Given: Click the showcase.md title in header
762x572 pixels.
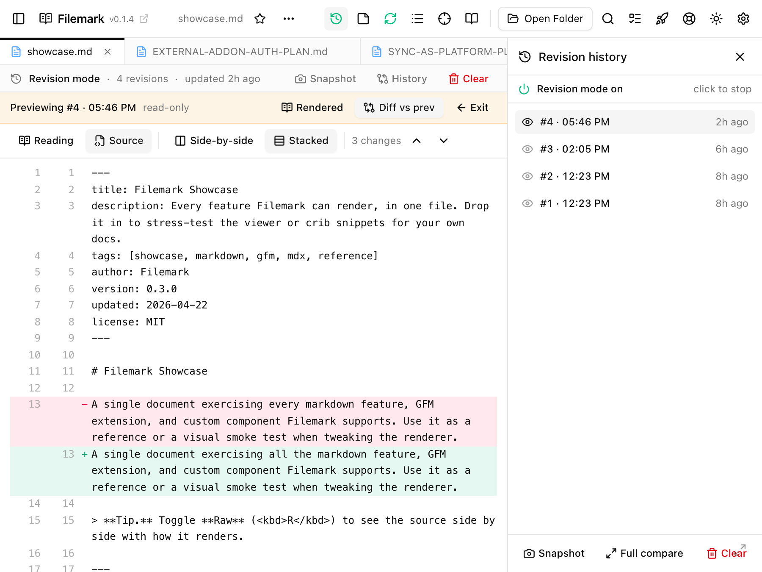Looking at the screenshot, I should point(210,19).
